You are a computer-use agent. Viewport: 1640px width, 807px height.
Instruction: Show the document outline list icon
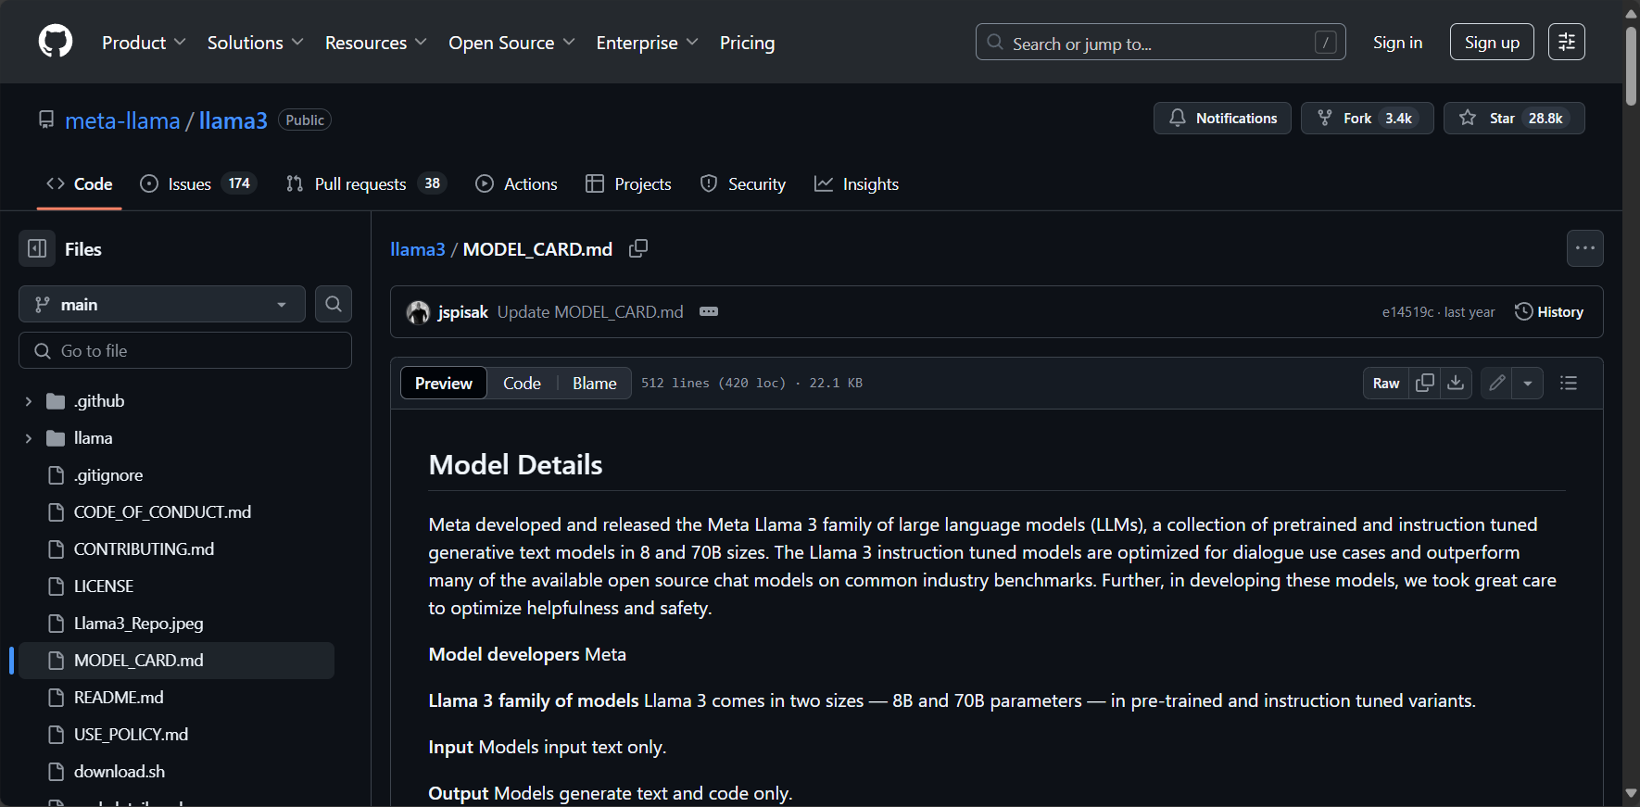pyautogui.click(x=1569, y=383)
